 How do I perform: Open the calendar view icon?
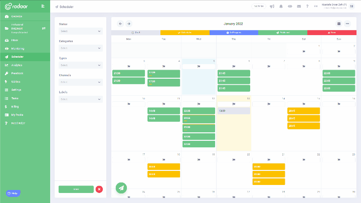[339, 24]
